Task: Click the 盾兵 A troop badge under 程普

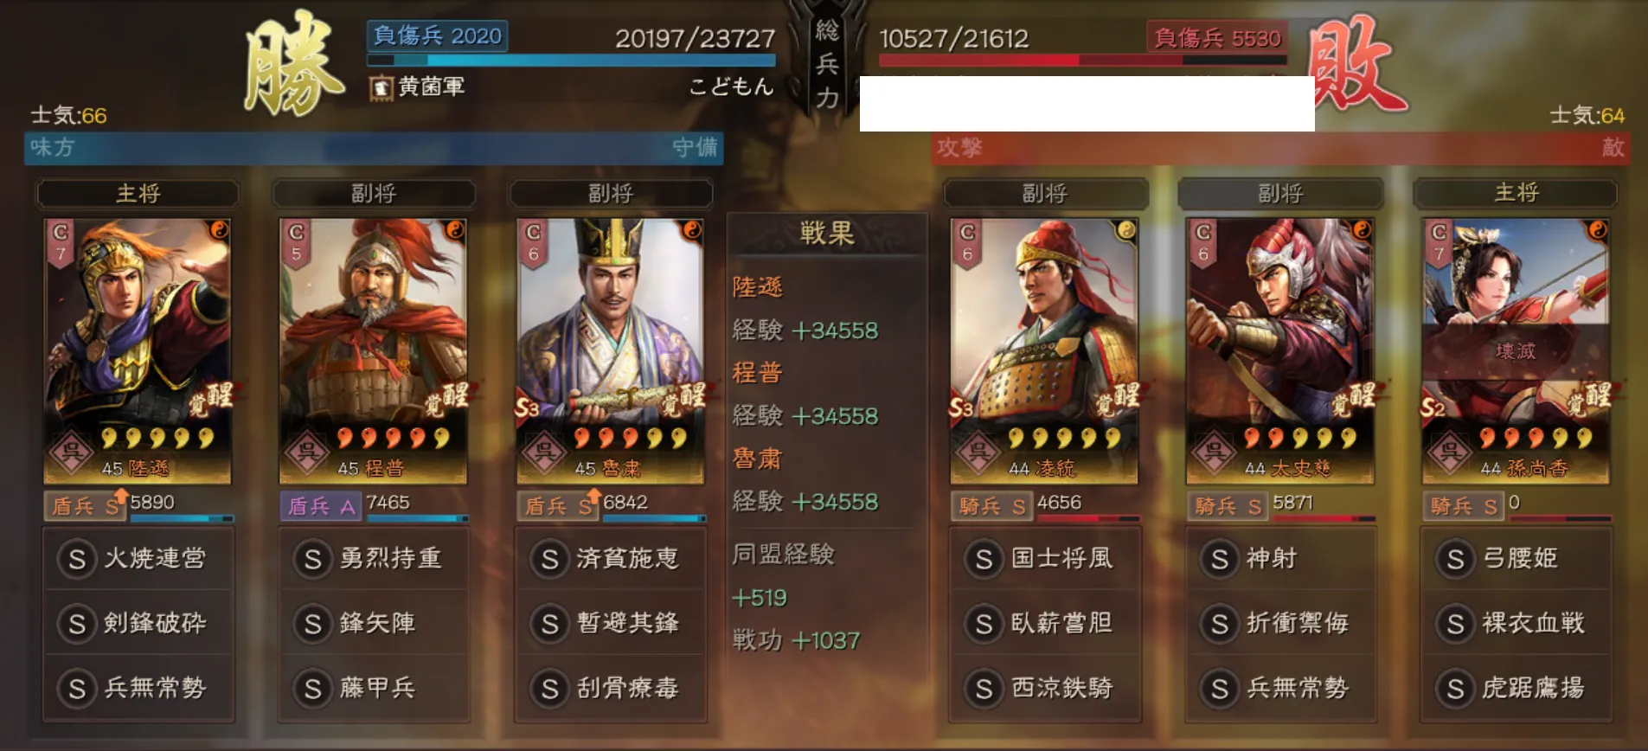Action: tap(321, 506)
